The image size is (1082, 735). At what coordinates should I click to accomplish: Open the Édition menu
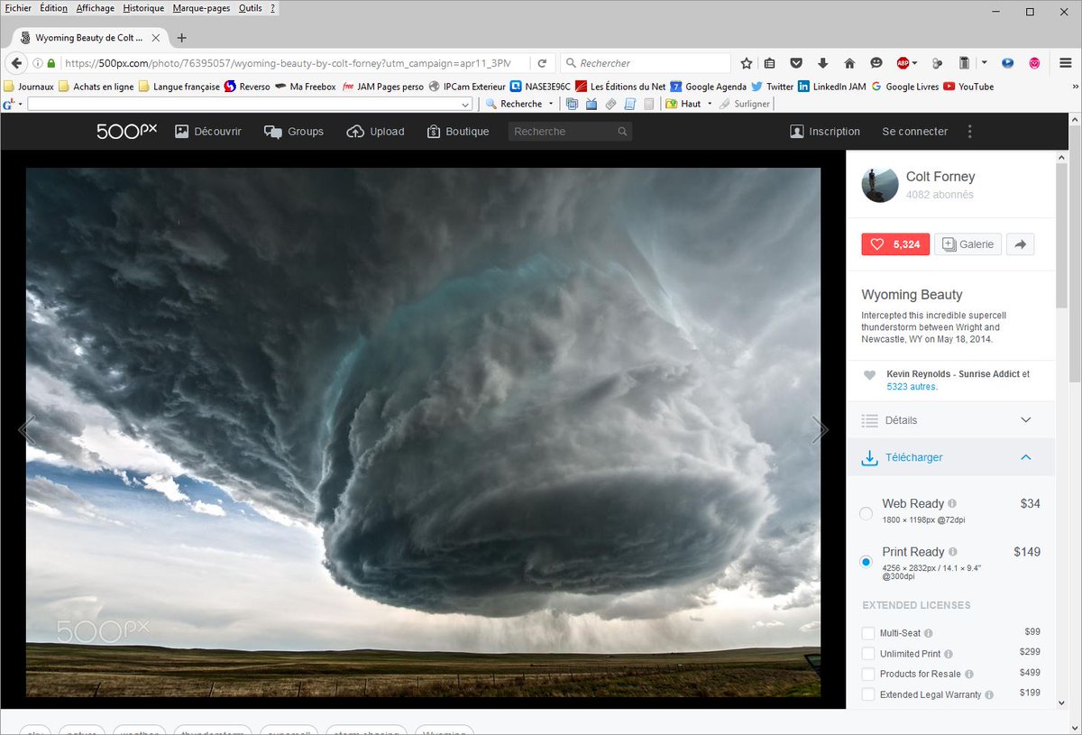tap(53, 8)
